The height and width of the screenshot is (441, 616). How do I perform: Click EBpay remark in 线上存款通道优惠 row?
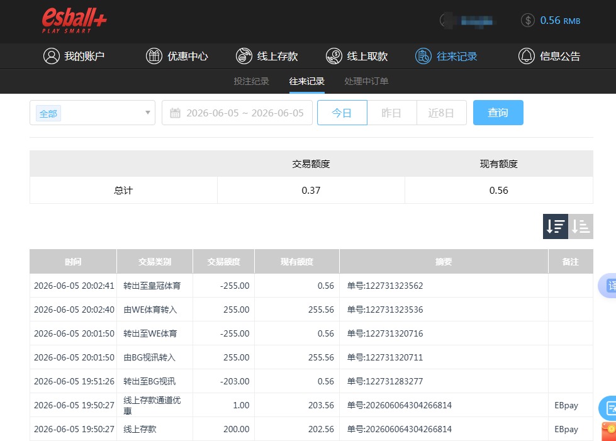(x=566, y=406)
